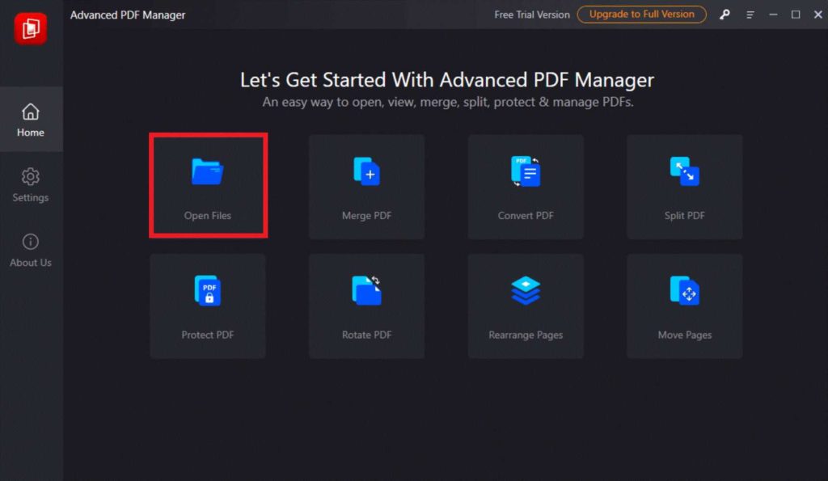The height and width of the screenshot is (481, 828).
Task: Click the key registration icon
Action: (724, 15)
